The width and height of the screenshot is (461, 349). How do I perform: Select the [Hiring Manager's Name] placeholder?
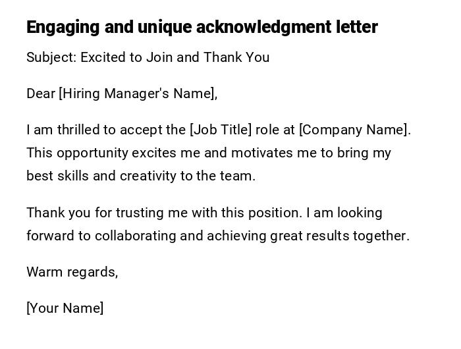pos(138,94)
